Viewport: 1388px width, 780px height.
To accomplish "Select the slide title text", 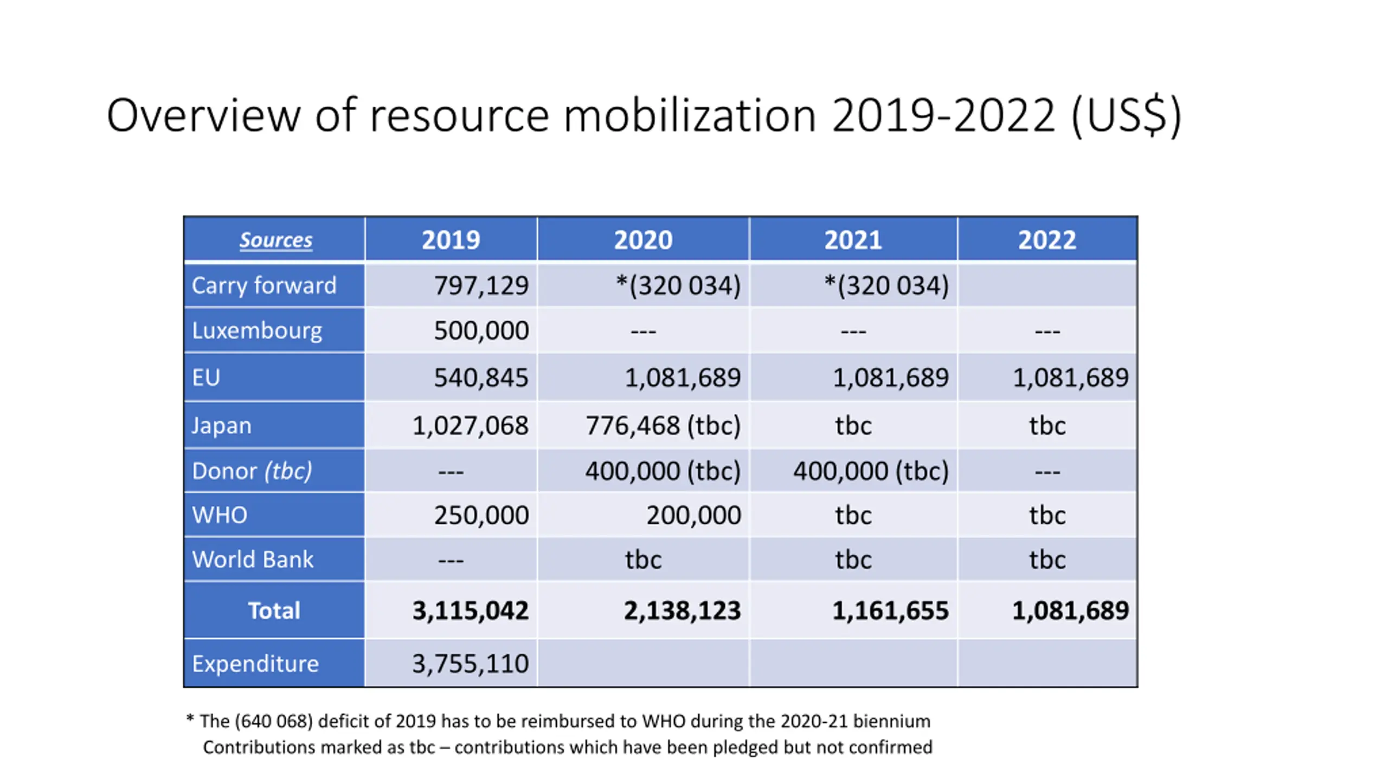I will point(644,115).
